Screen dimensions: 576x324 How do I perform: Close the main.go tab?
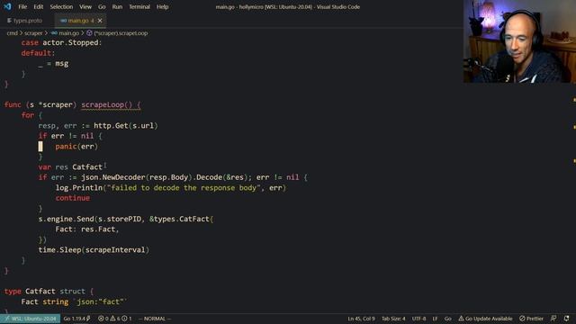[100, 21]
